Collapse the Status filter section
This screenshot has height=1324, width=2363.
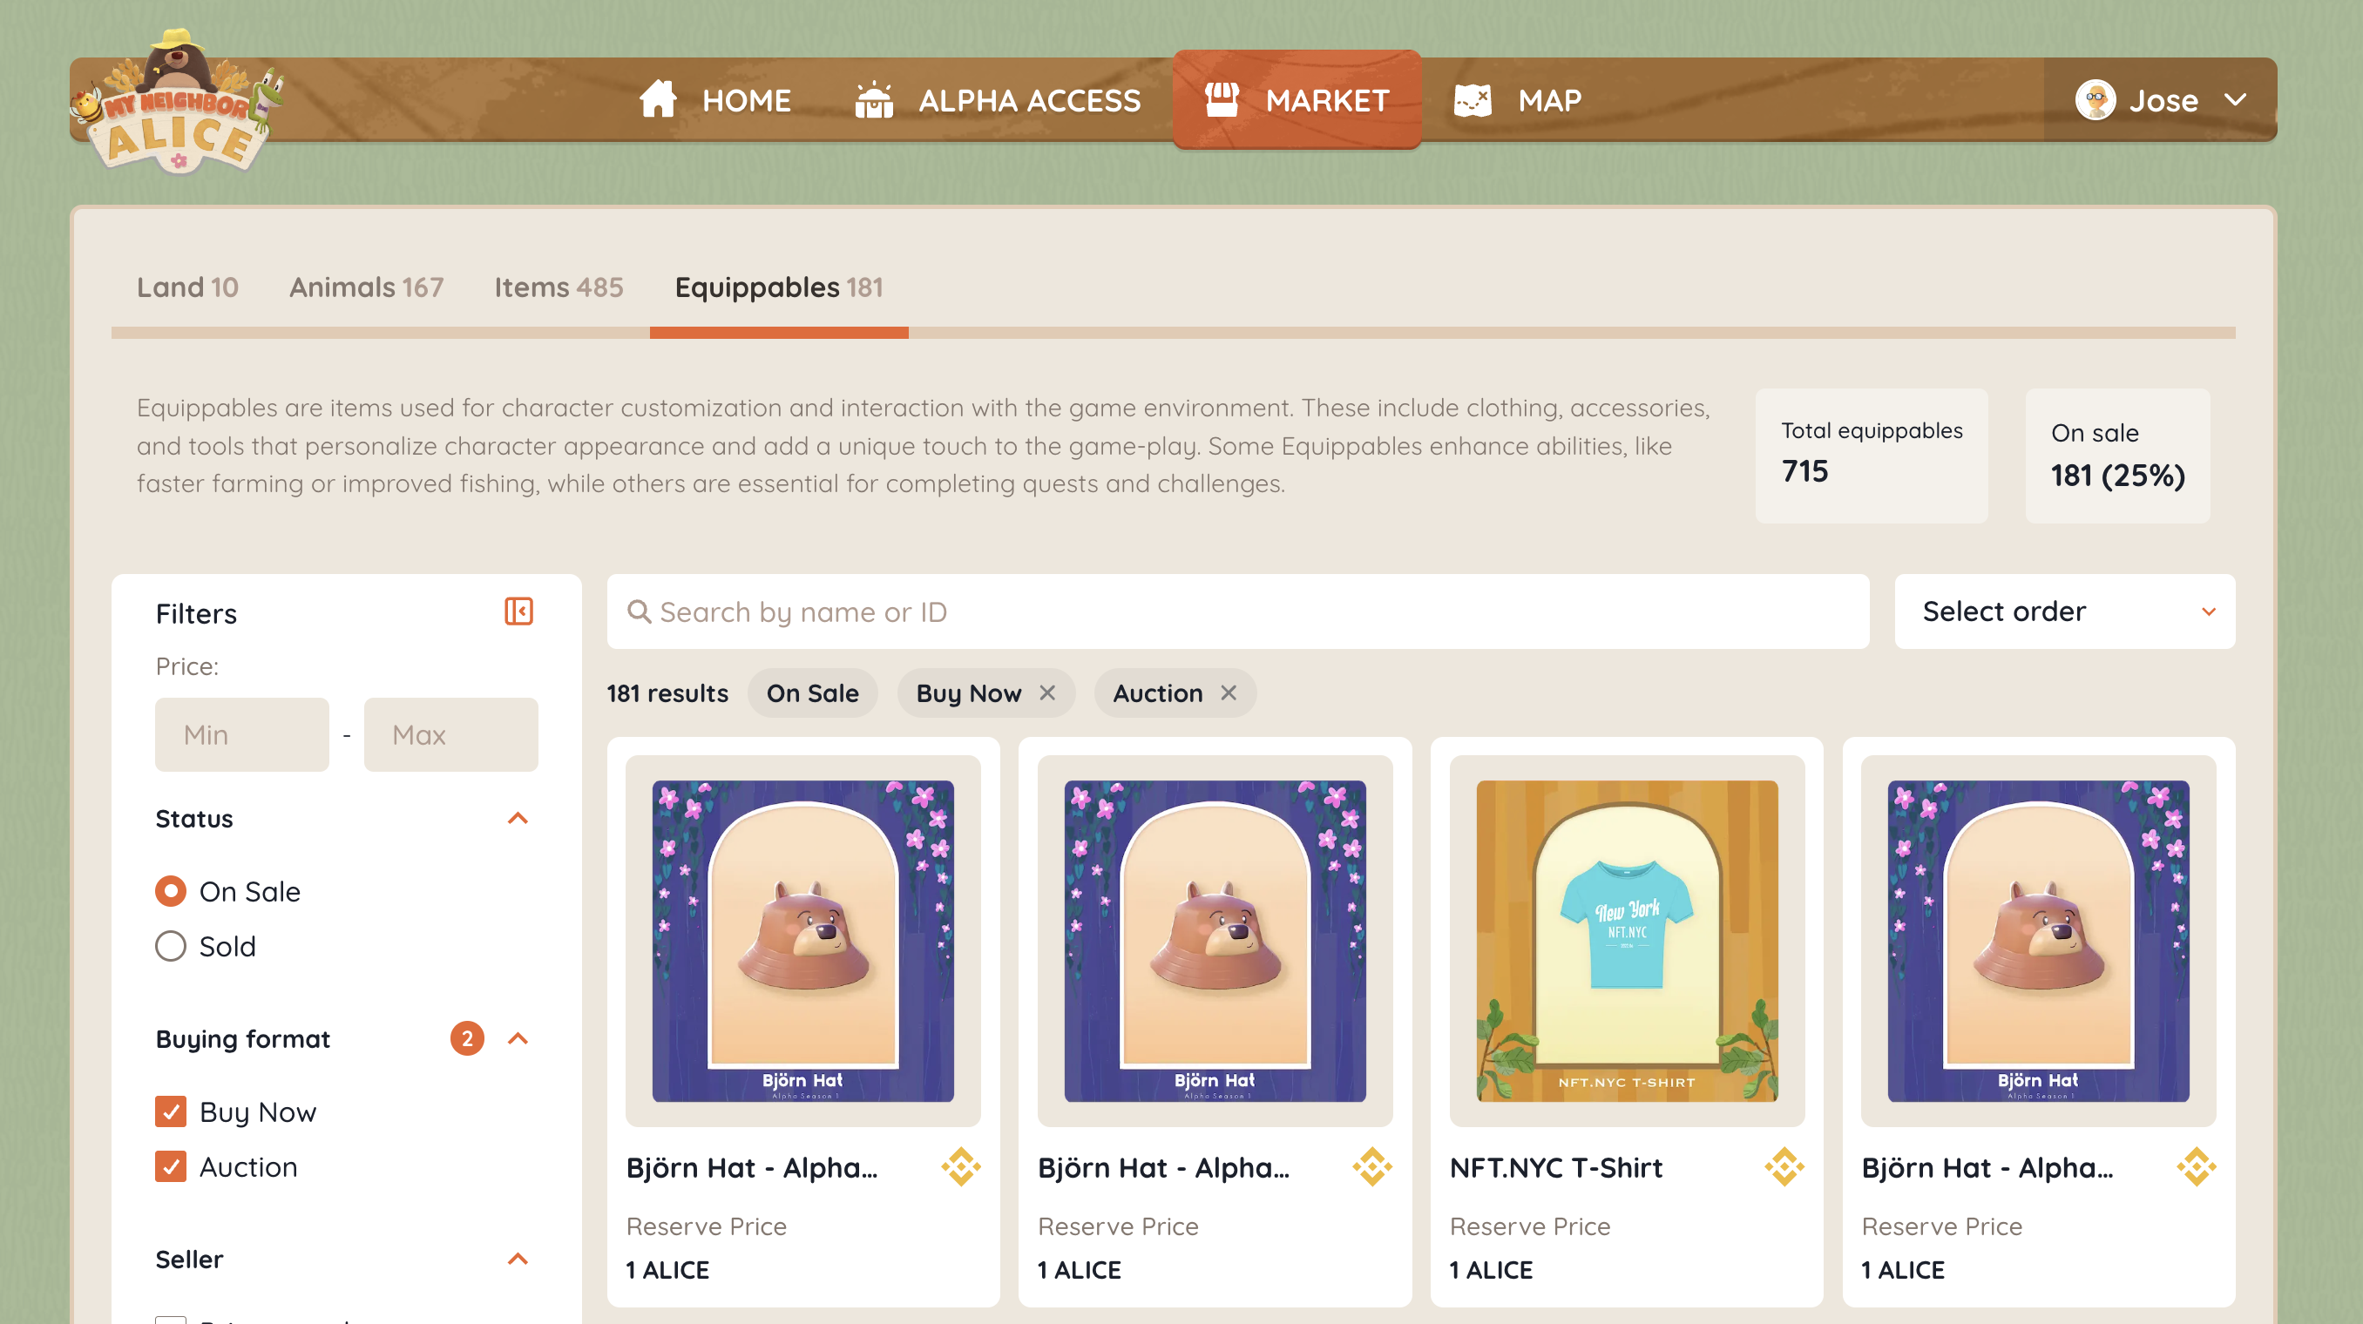click(518, 818)
